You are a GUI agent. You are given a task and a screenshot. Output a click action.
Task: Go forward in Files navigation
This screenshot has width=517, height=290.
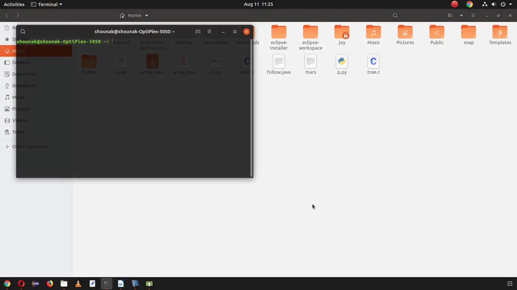pos(18,15)
